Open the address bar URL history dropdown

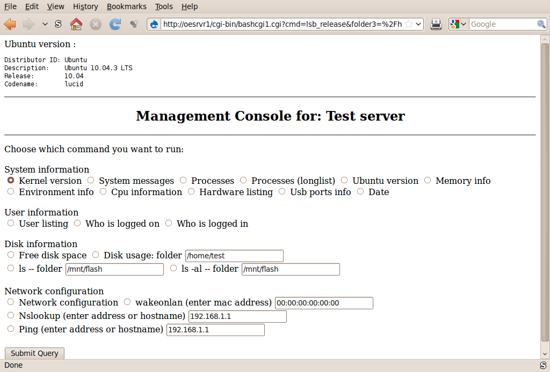(x=418, y=24)
